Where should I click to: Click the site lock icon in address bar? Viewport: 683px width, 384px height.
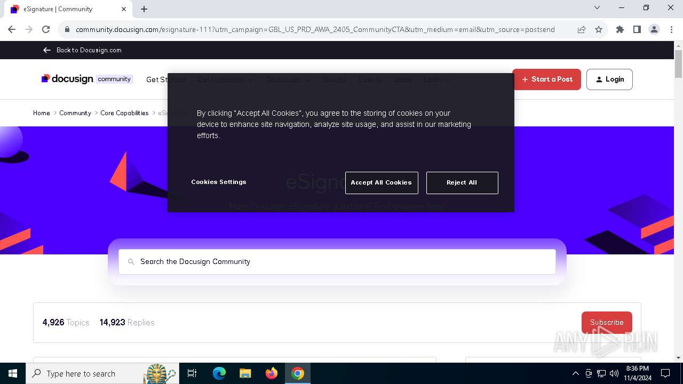[67, 30]
